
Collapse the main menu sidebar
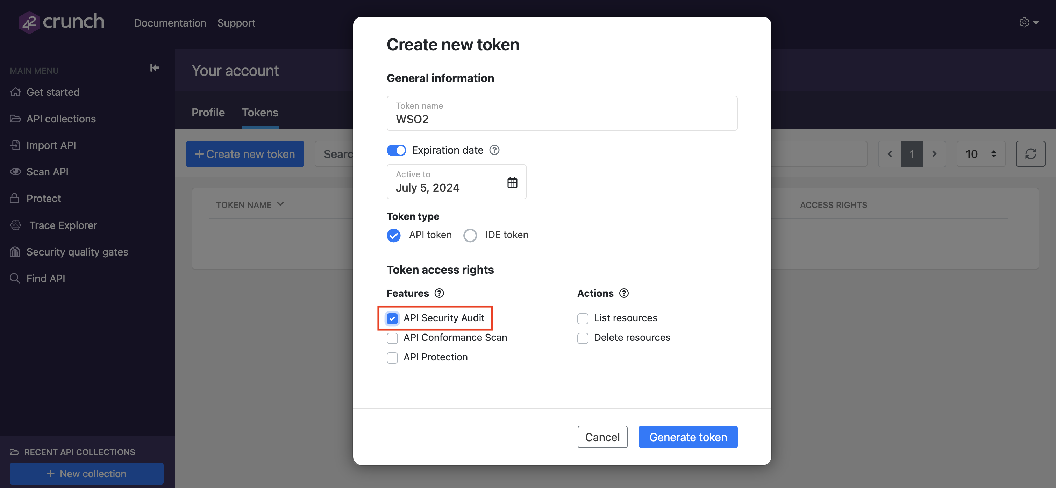point(155,68)
